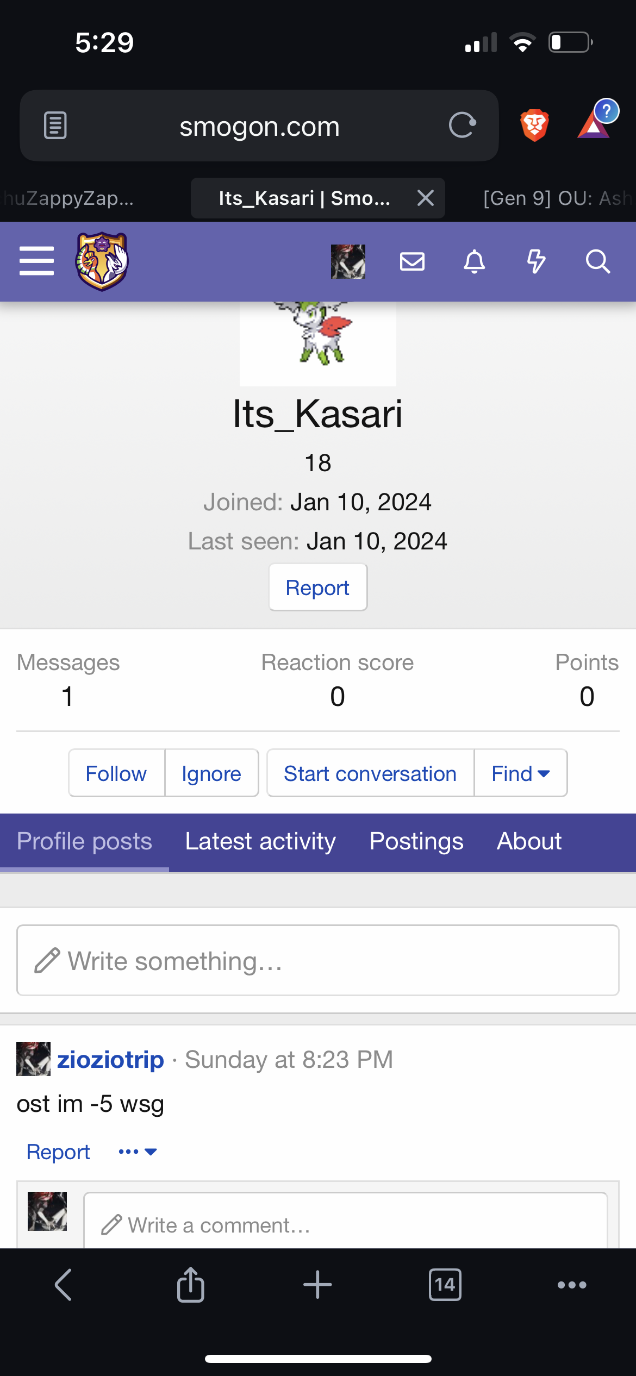The width and height of the screenshot is (636, 1376).
Task: Expand the three-dot menu under ziozio­trip's post
Action: tap(138, 1152)
